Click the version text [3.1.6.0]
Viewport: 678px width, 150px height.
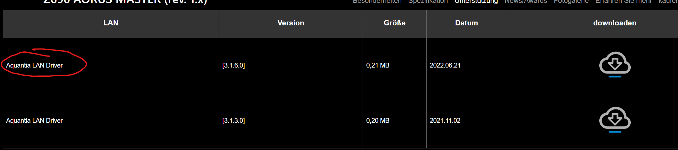234,65
